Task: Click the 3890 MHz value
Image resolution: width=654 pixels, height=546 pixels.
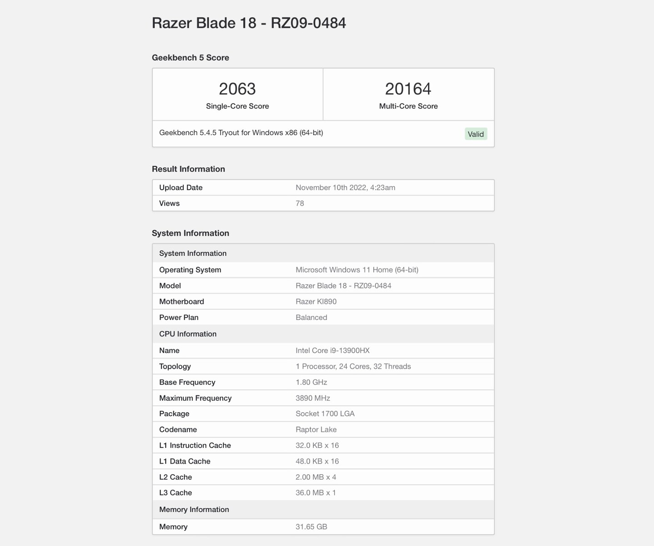Action: tap(313, 398)
